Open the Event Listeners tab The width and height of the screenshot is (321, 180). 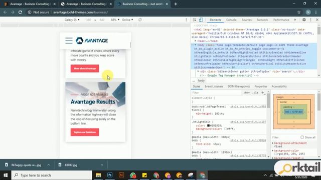(x=214, y=86)
